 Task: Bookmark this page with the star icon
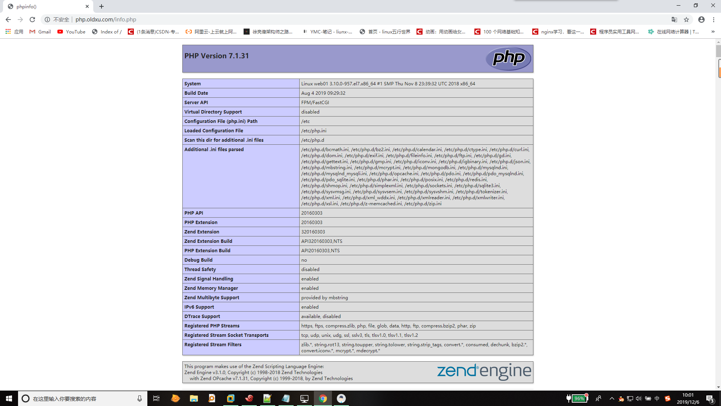click(686, 20)
